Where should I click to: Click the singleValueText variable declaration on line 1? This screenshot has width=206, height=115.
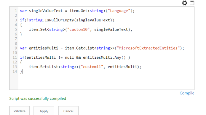pyautogui.click(x=46, y=11)
